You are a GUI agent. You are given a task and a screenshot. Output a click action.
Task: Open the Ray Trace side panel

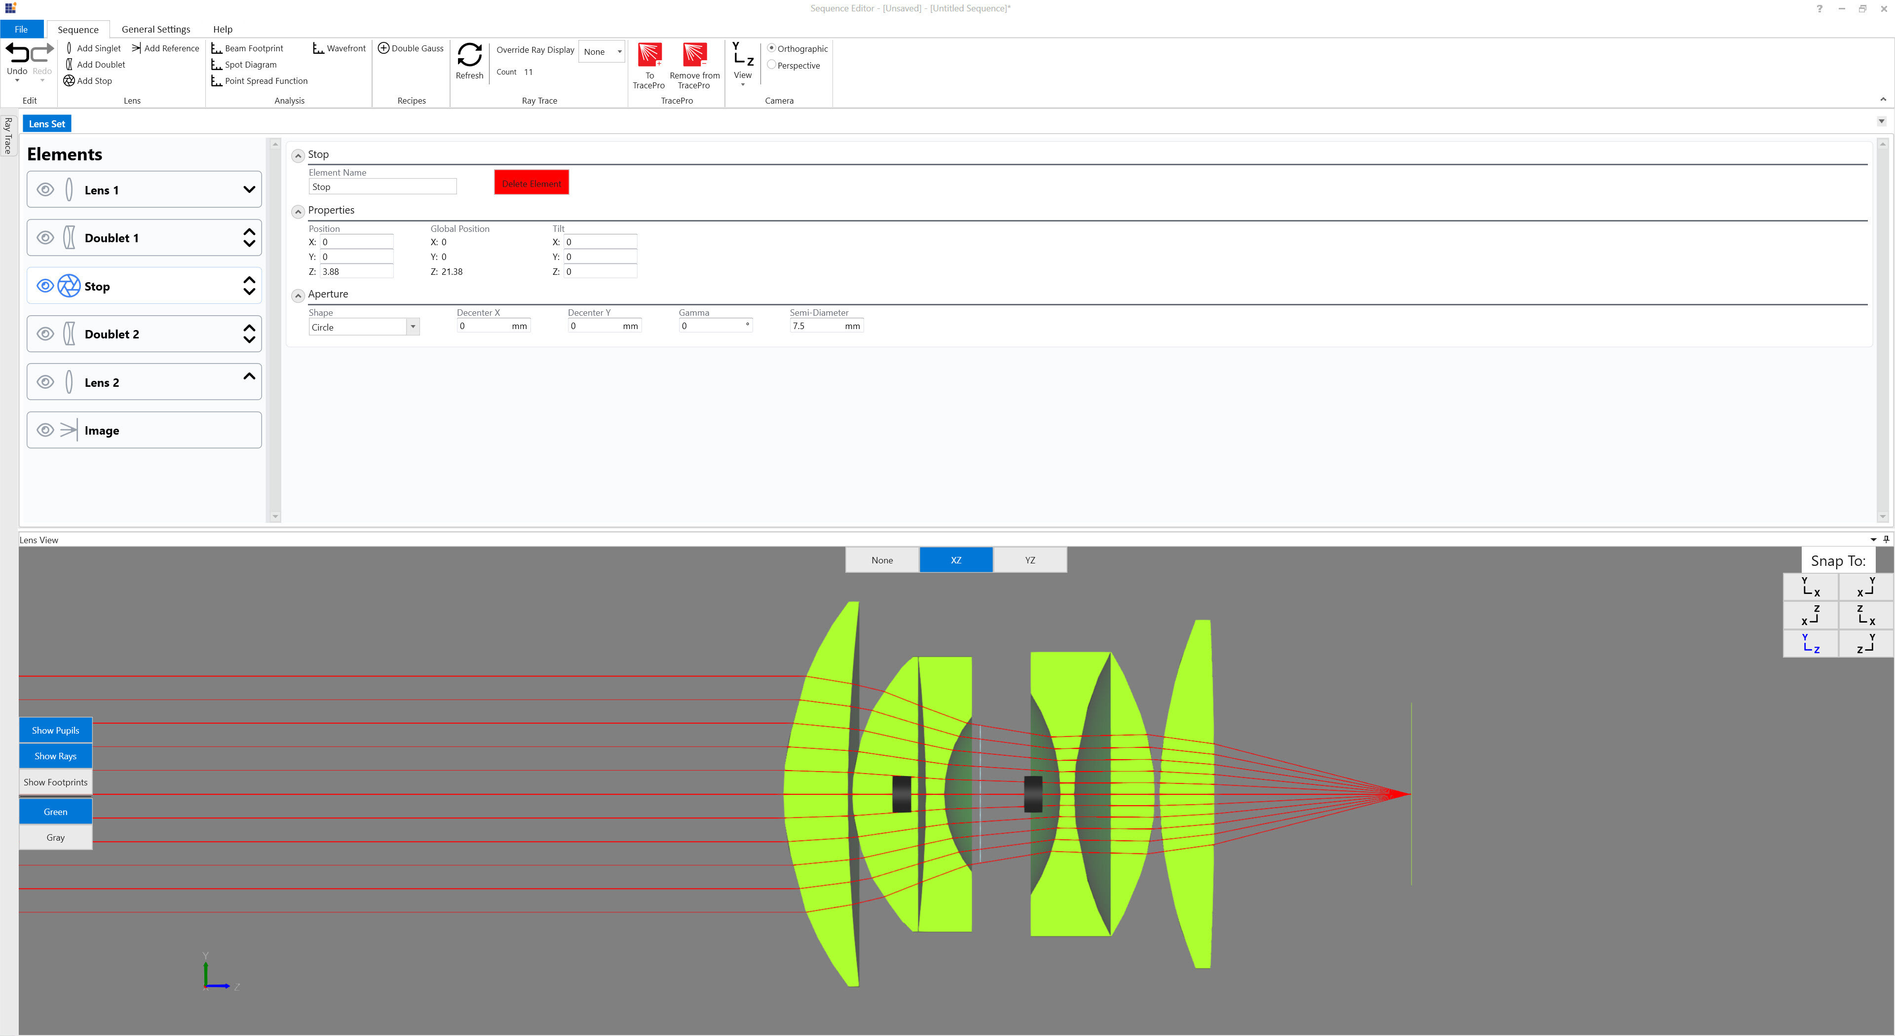pyautogui.click(x=8, y=136)
